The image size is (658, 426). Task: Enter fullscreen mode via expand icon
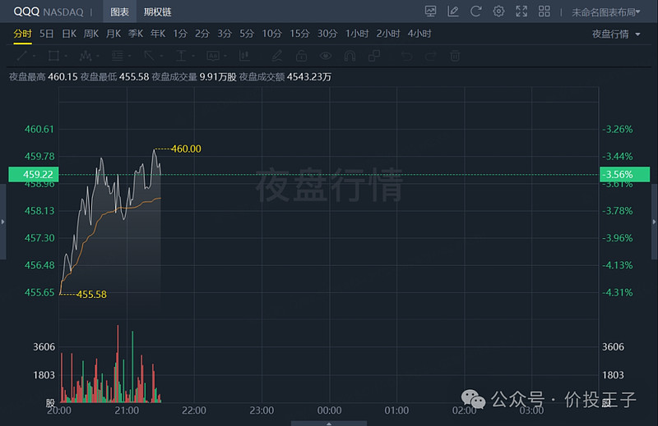[521, 11]
